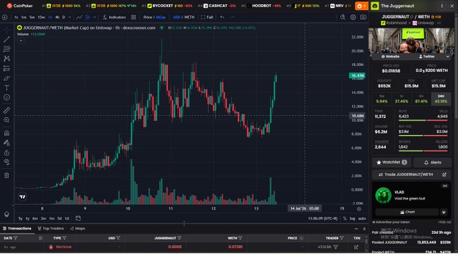Select the crosshair cursor tool
This screenshot has width=458, height=254.
(x=7, y=30)
